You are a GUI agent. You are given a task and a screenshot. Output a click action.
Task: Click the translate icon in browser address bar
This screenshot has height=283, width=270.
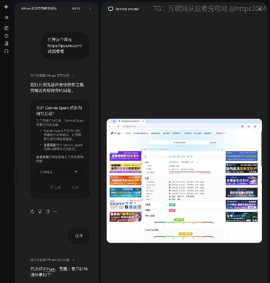[x=242, y=127]
